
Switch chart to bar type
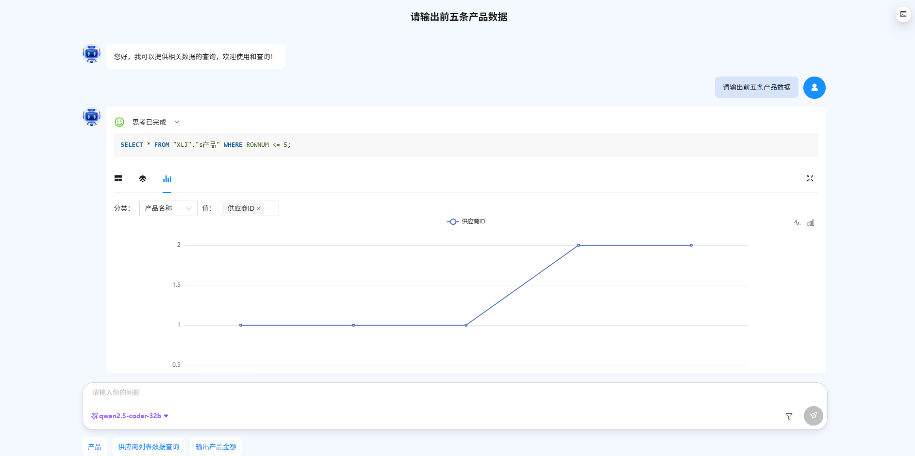[x=811, y=223]
